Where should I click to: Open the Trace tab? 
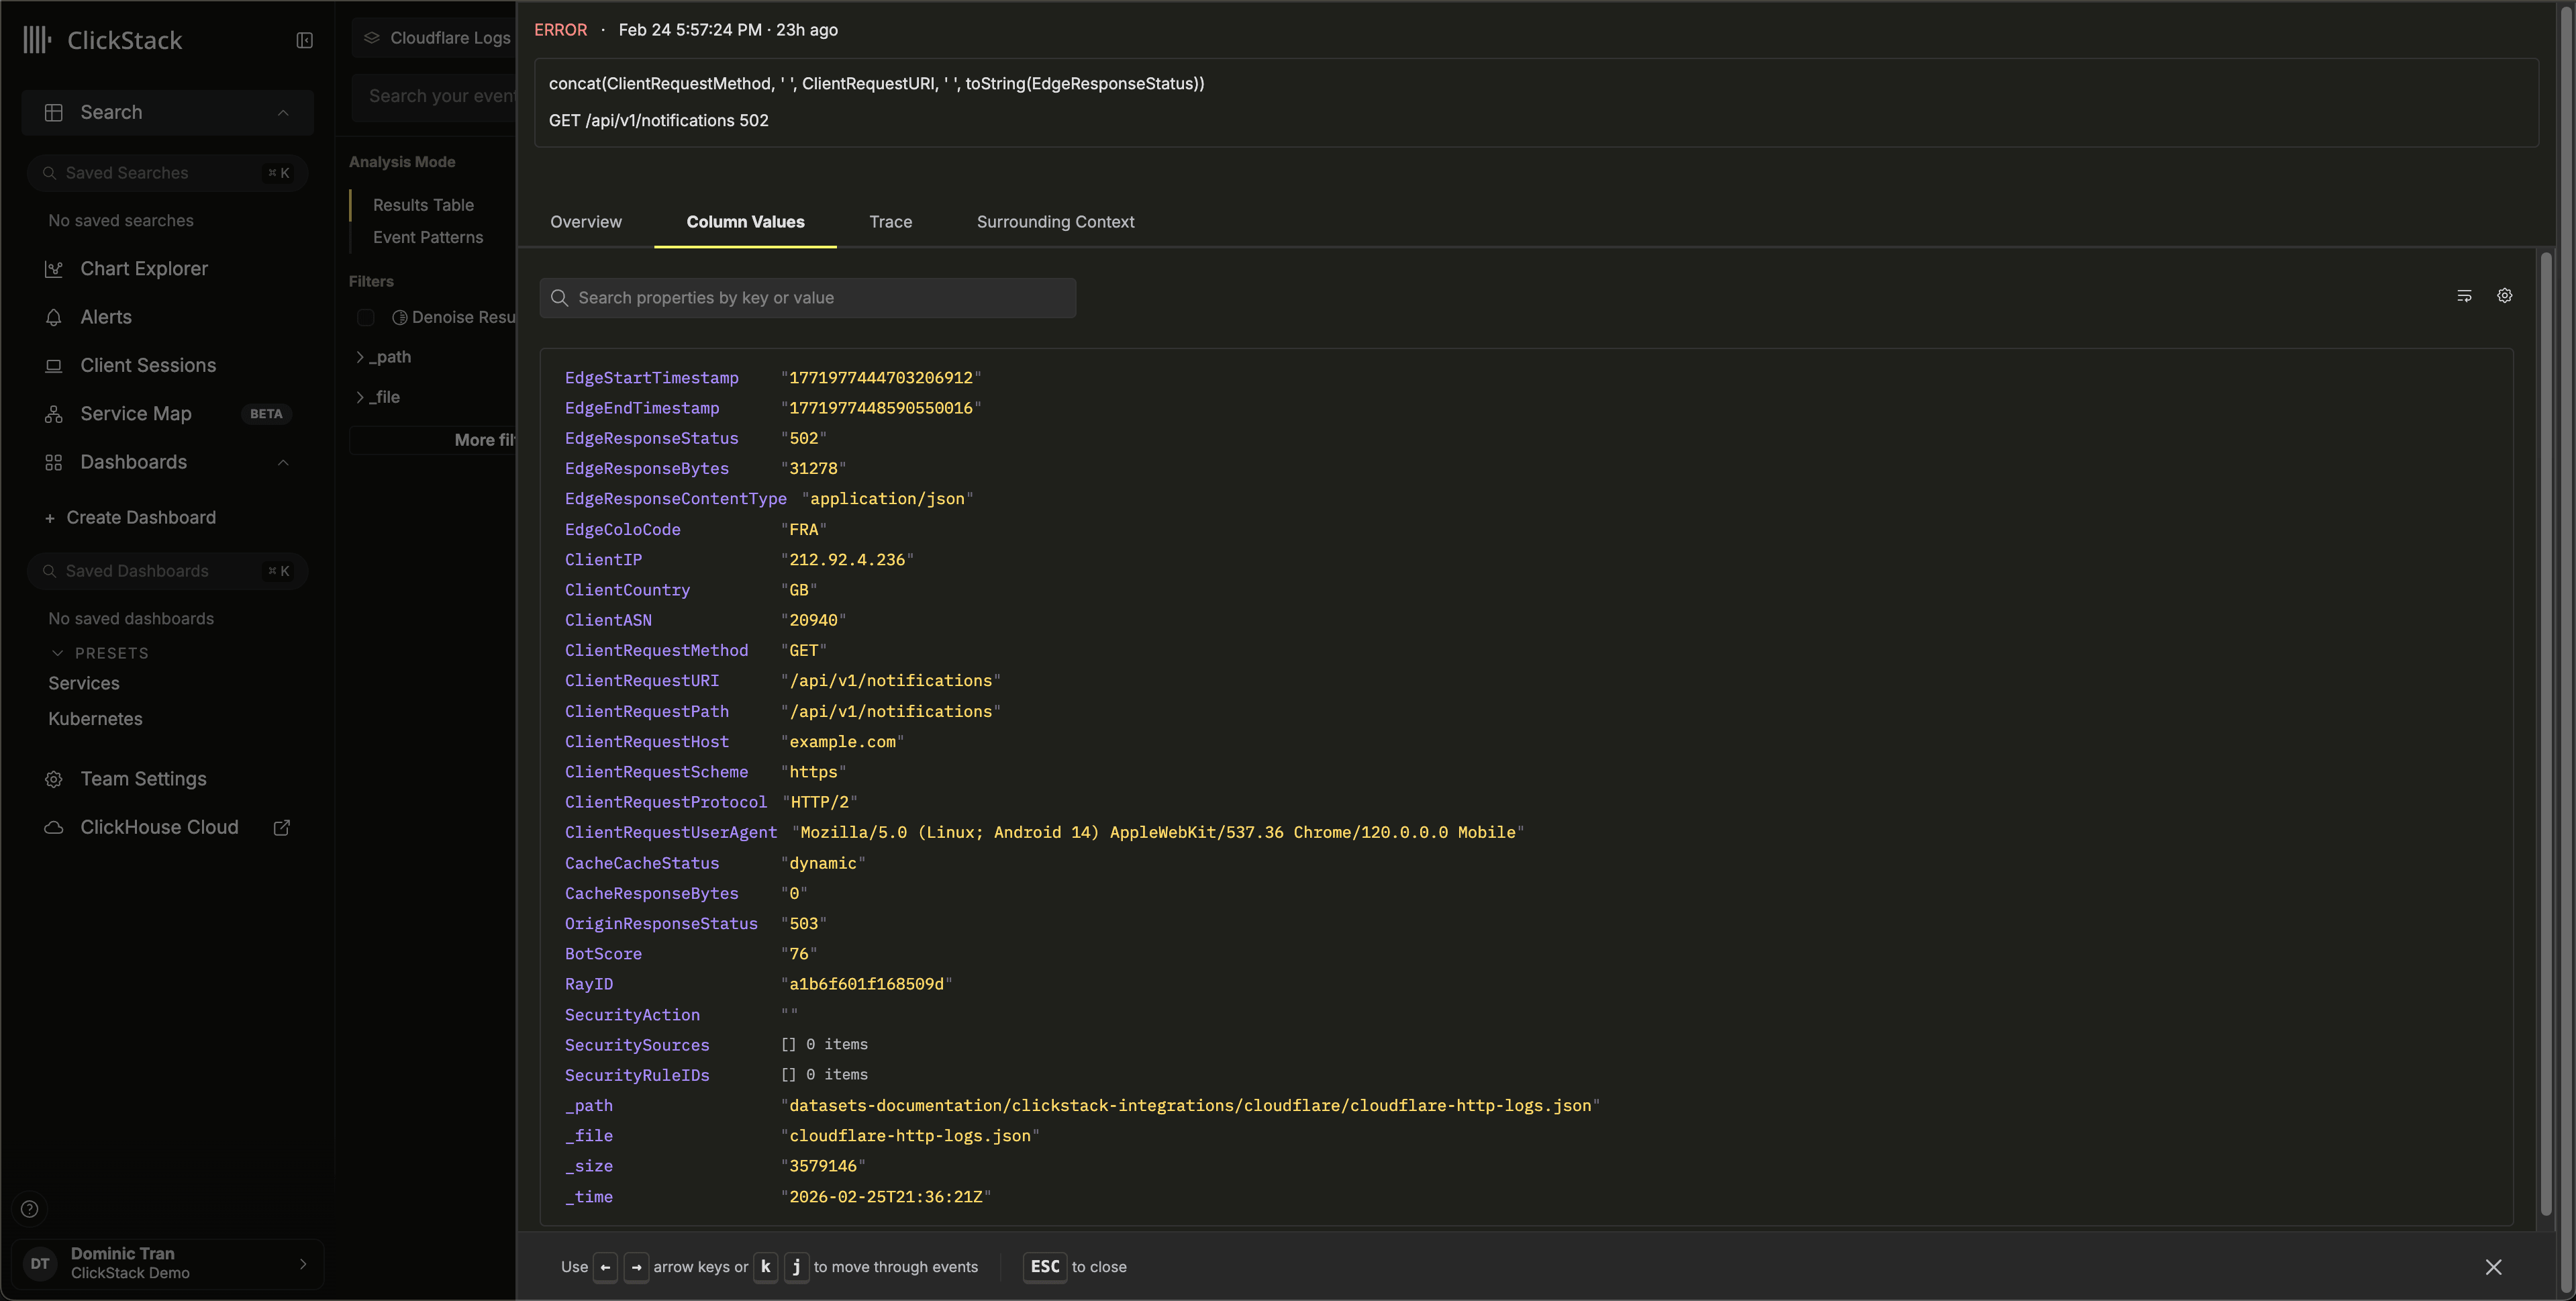pyautogui.click(x=890, y=222)
